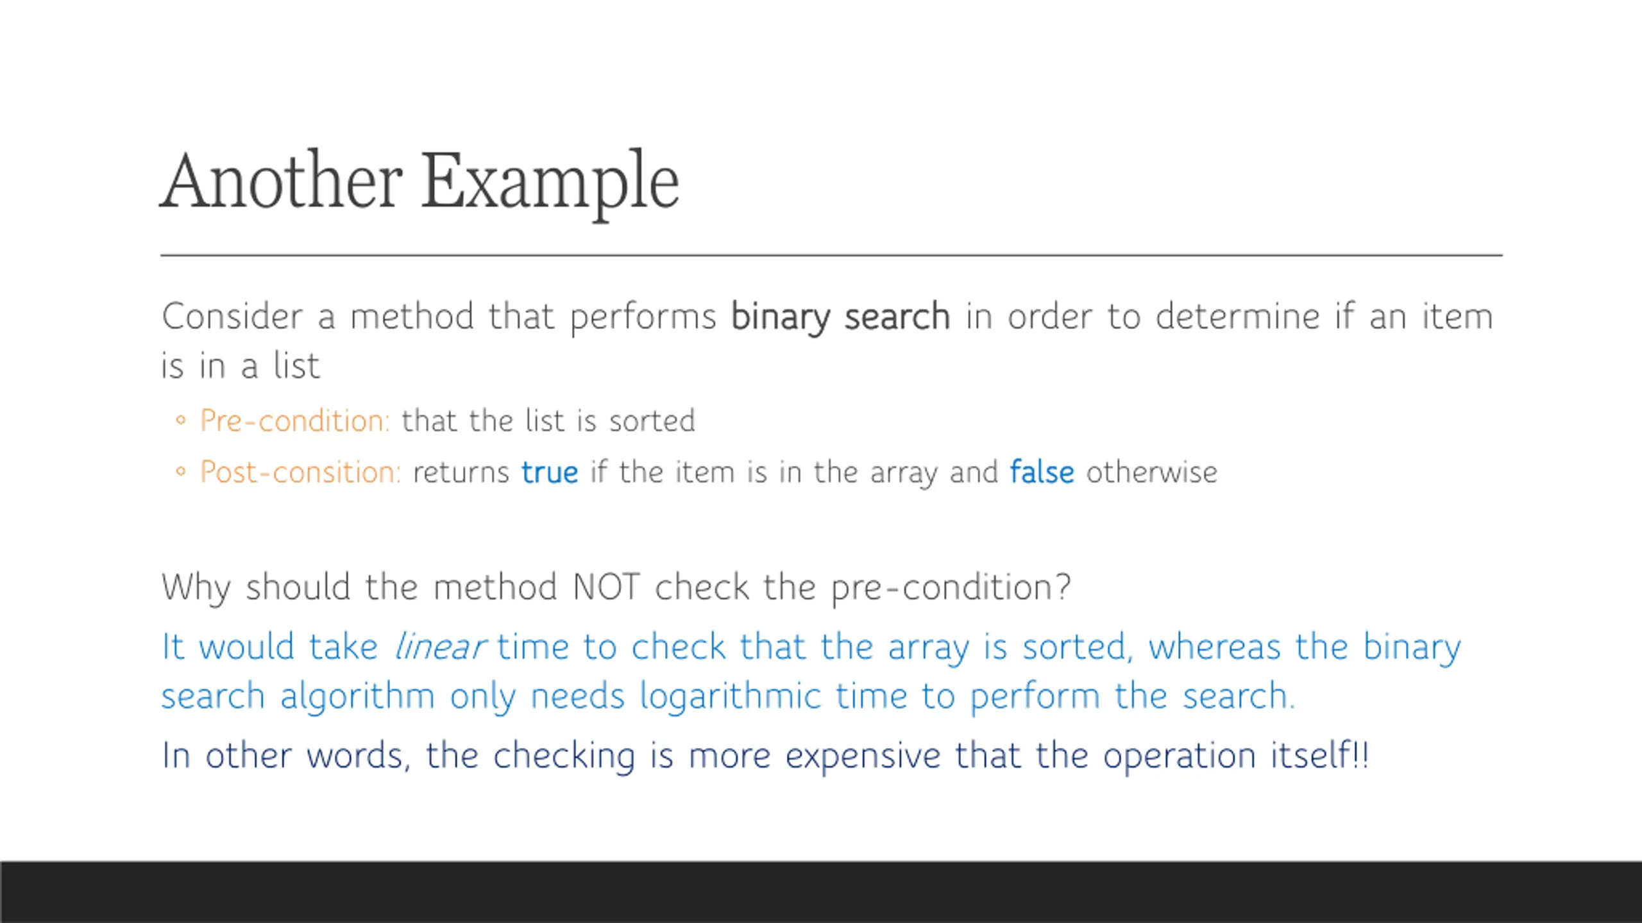Click the phrase 'logarithmic time' in the answer
The image size is (1642, 923).
[731, 697]
